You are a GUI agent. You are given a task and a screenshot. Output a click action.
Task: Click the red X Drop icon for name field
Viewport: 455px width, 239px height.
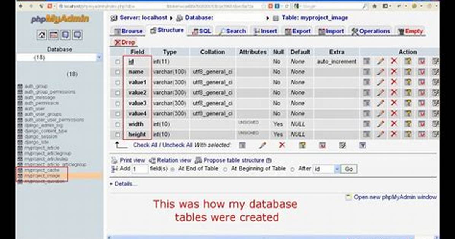tap(394, 72)
